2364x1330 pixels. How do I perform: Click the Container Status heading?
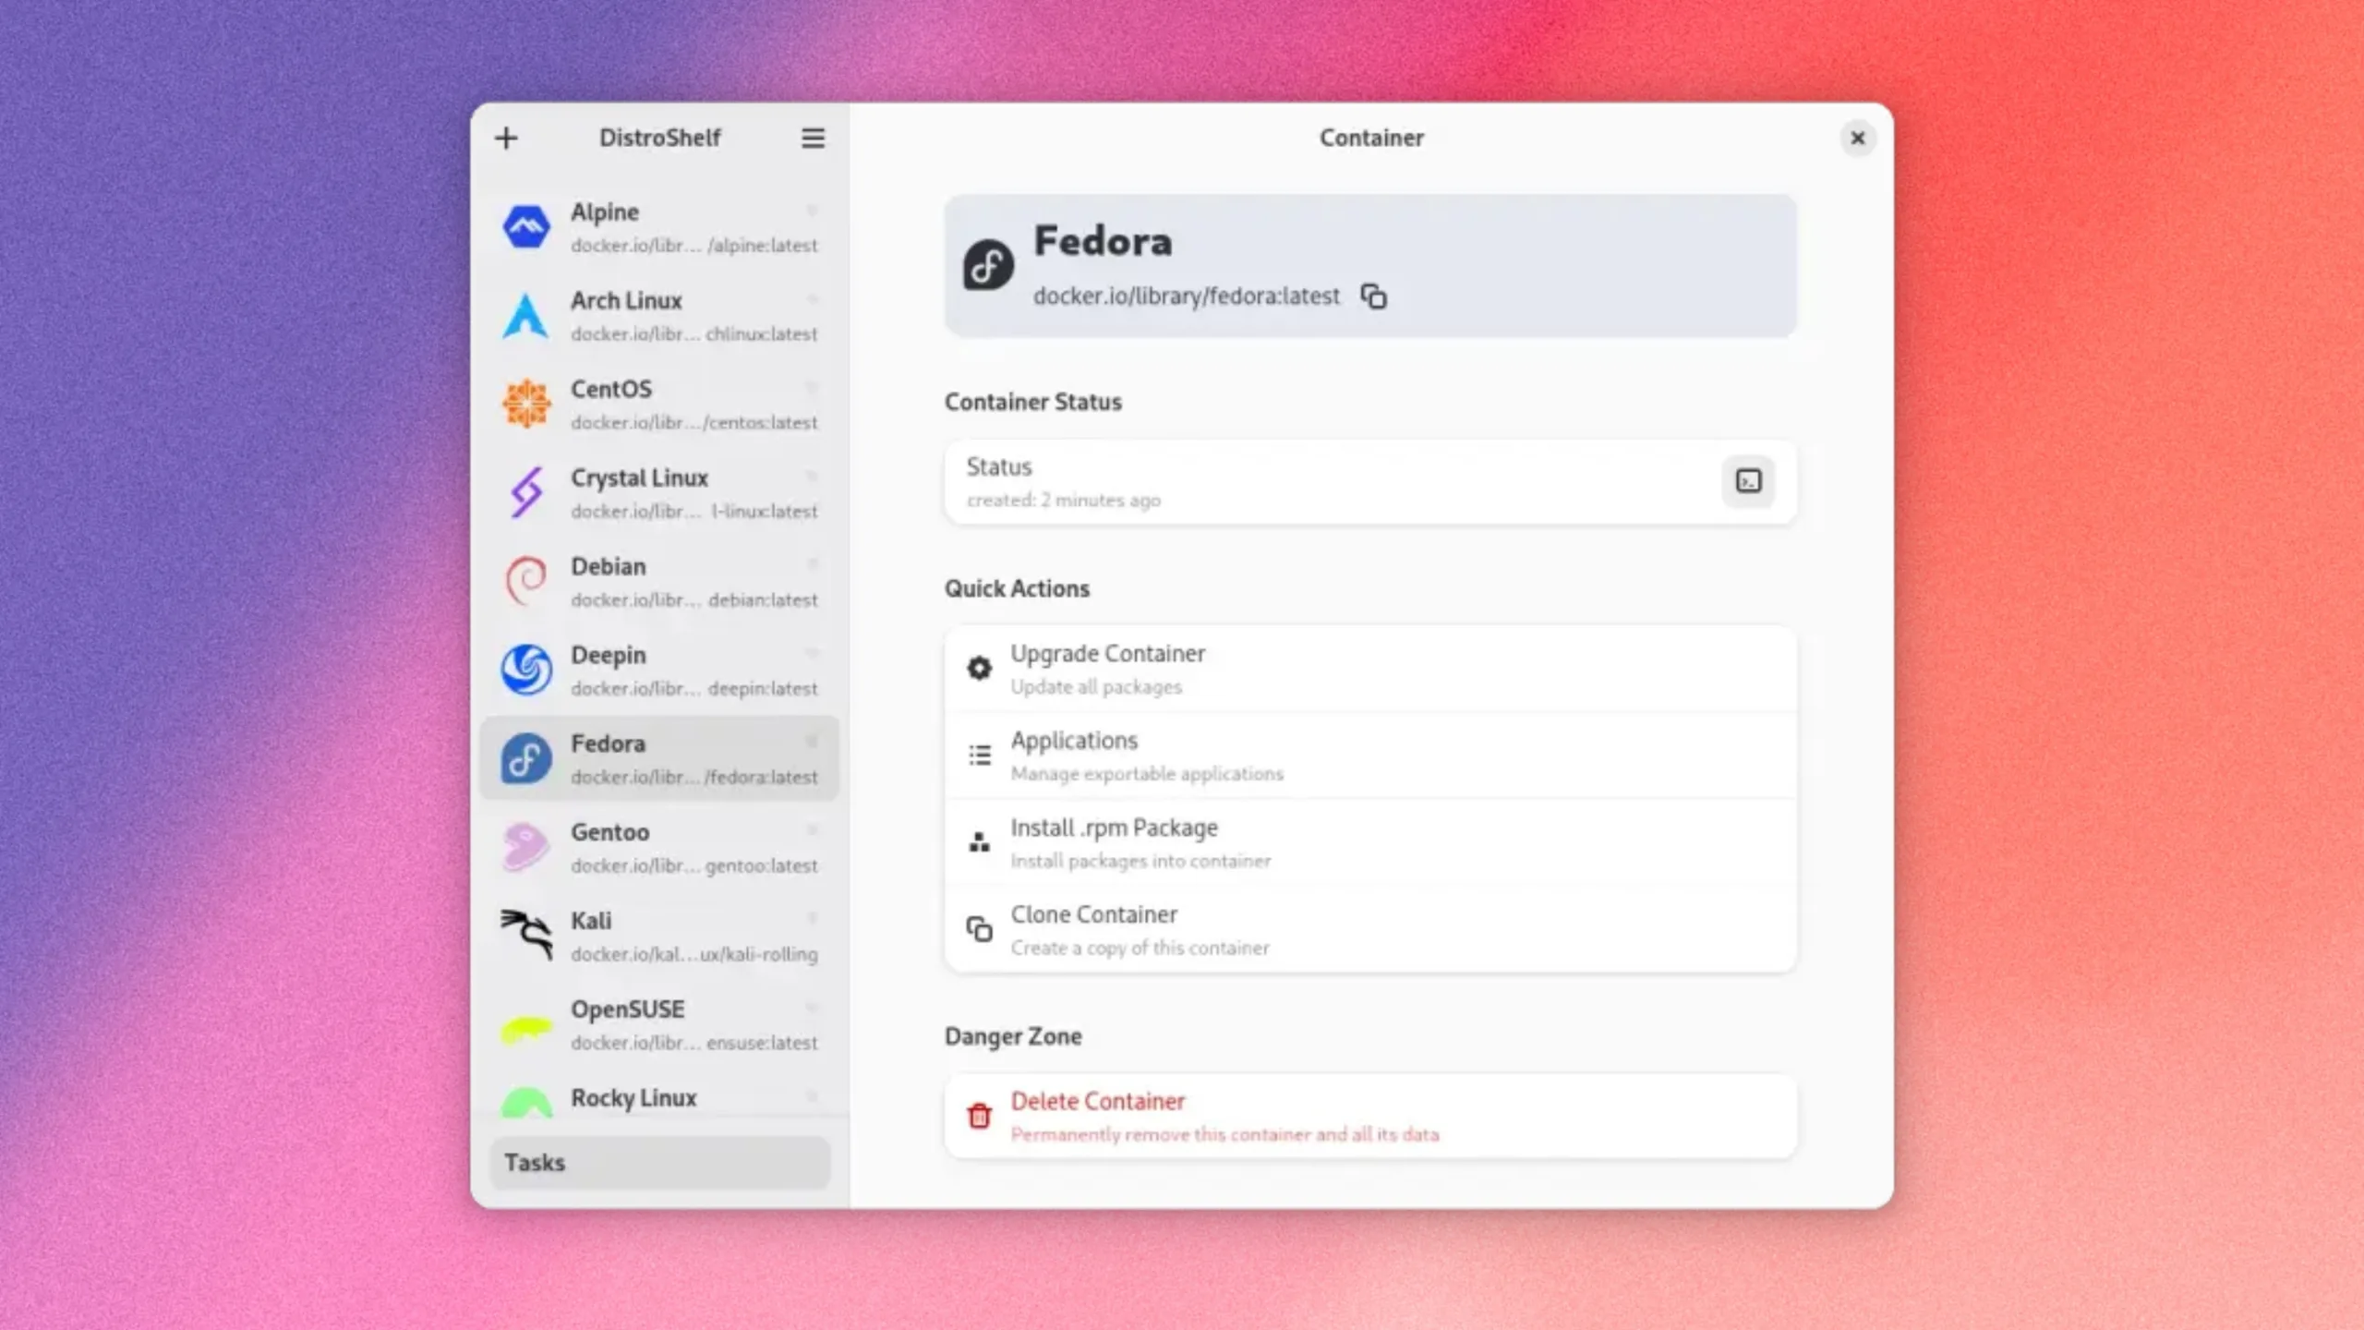[1032, 402]
